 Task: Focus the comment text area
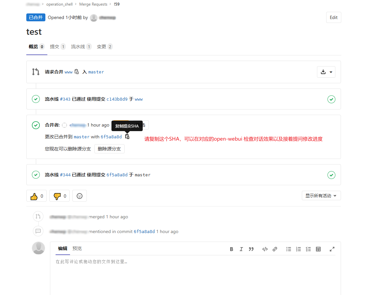tap(195, 276)
